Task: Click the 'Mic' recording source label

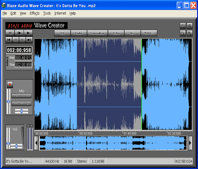Action: (x=22, y=91)
